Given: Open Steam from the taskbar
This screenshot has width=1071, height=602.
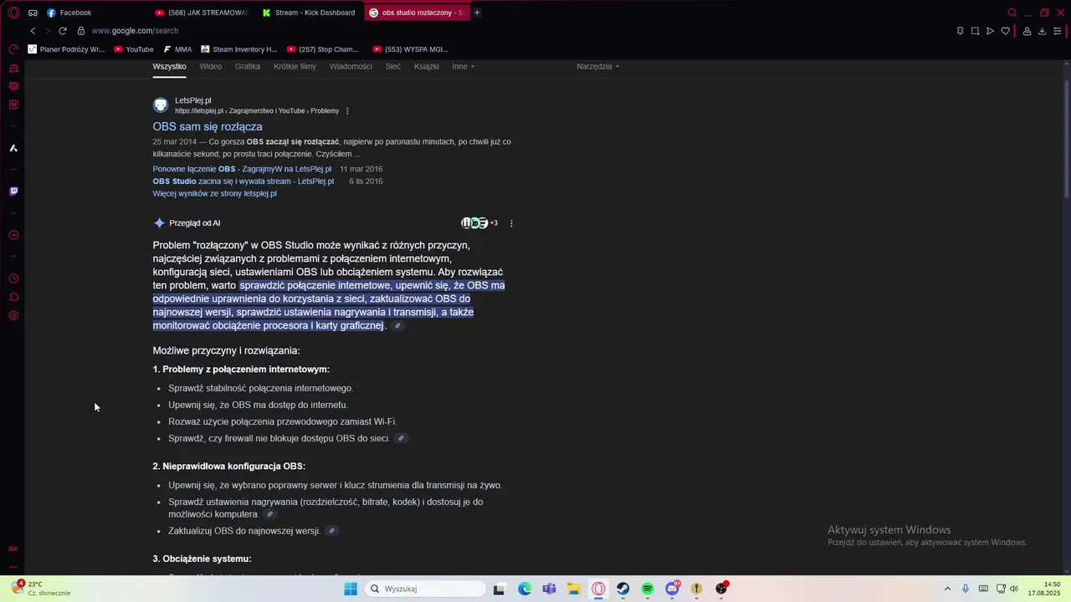Looking at the screenshot, I should coord(623,589).
